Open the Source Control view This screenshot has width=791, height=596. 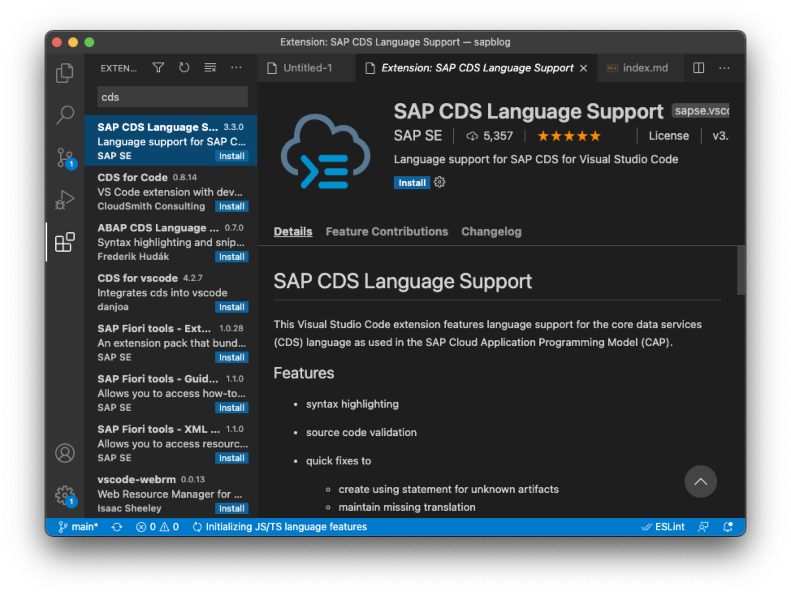[x=66, y=158]
